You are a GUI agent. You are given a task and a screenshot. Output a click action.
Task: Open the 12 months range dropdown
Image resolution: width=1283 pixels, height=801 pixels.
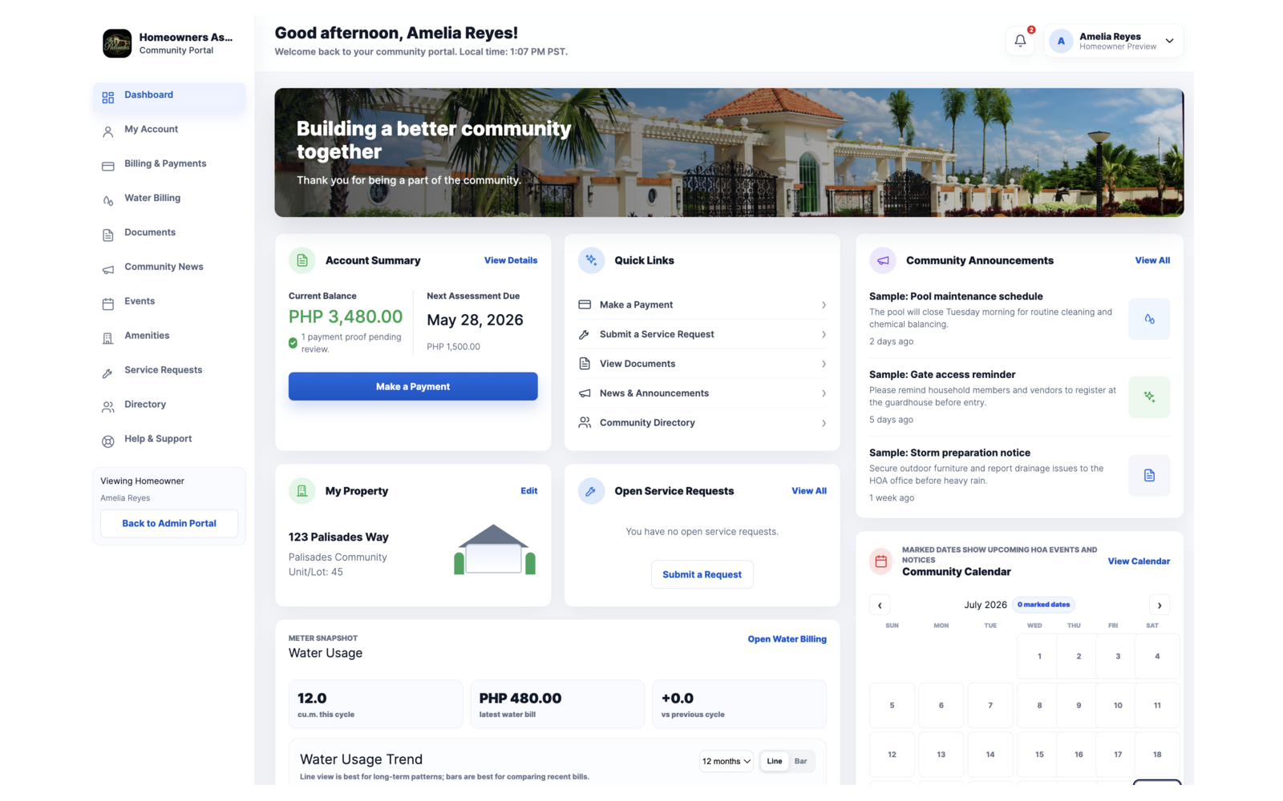point(726,761)
